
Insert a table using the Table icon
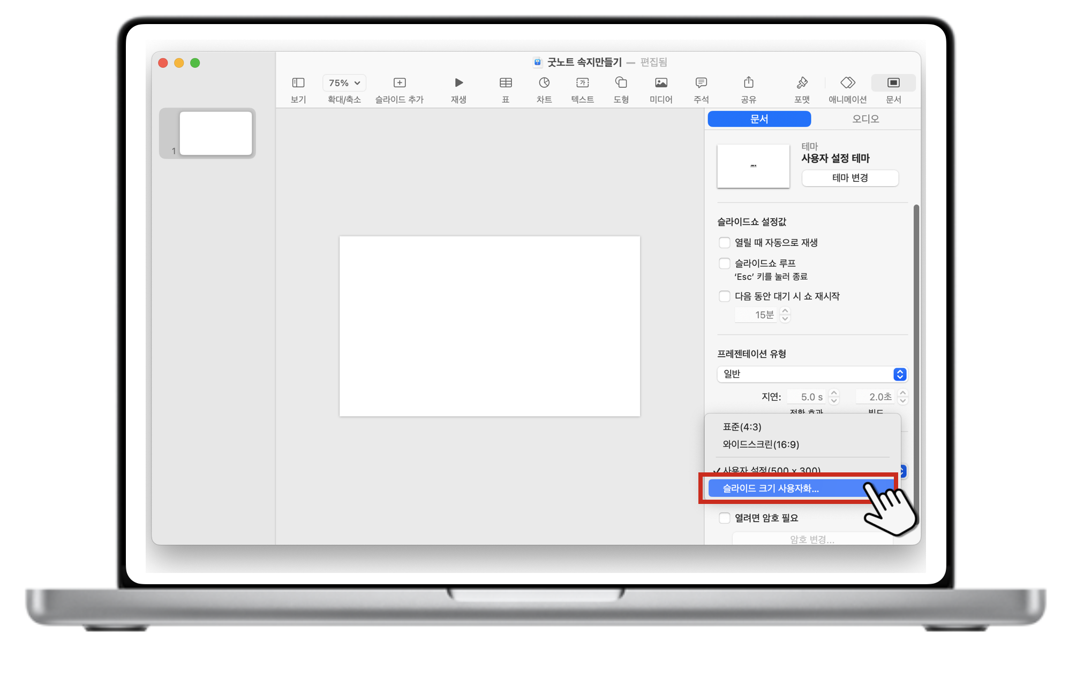[x=505, y=83]
